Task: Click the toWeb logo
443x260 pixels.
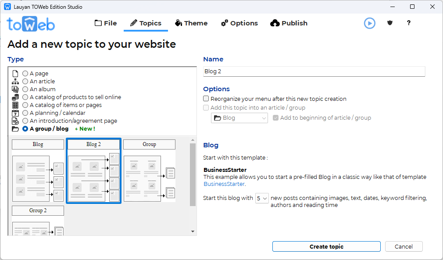Action: [31, 24]
